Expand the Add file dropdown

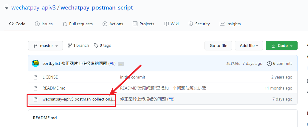[249, 46]
